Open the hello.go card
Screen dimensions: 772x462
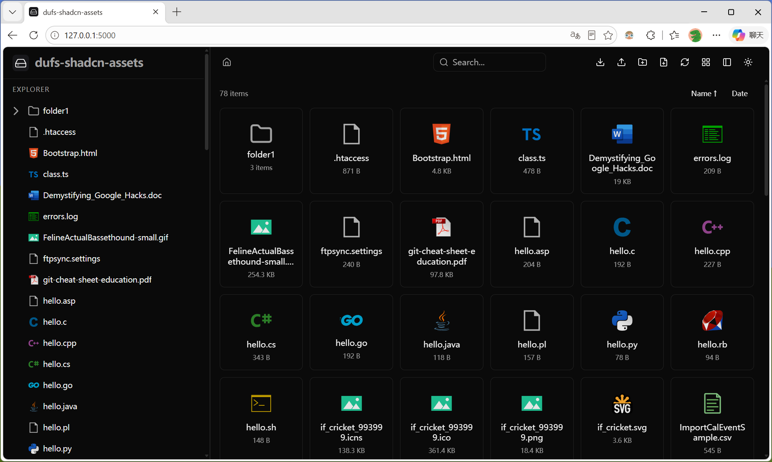pyautogui.click(x=351, y=332)
